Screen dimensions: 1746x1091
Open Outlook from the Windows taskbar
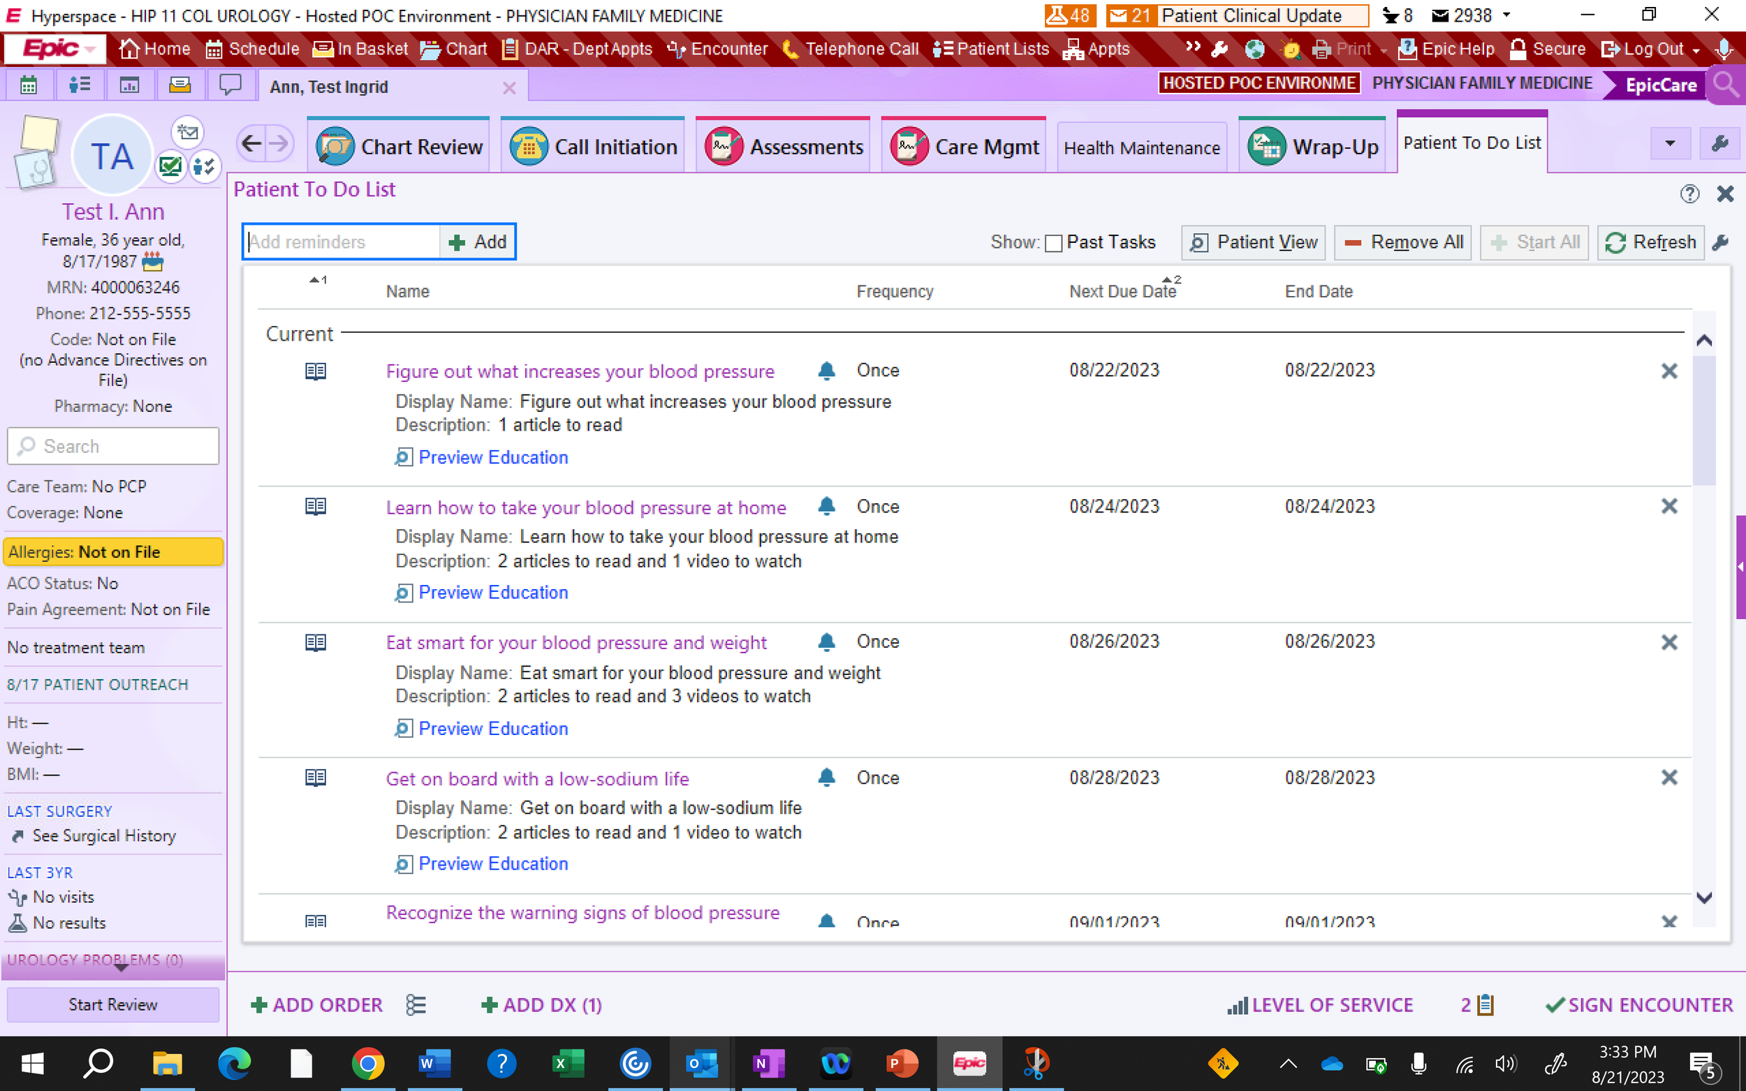click(701, 1063)
